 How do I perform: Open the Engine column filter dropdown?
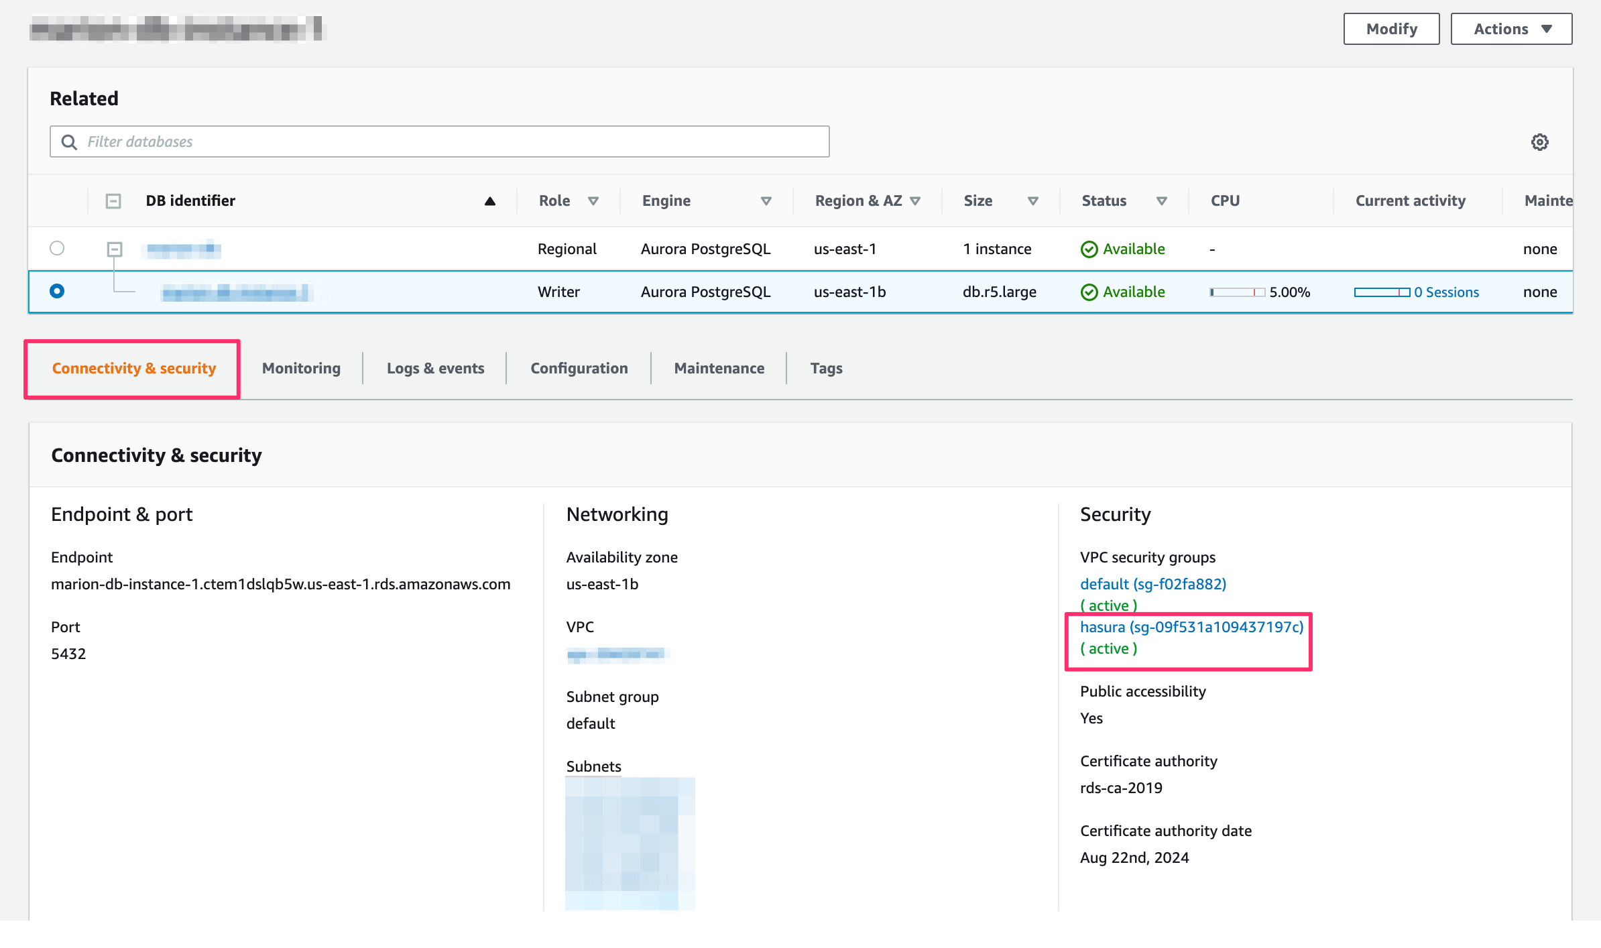tap(766, 200)
